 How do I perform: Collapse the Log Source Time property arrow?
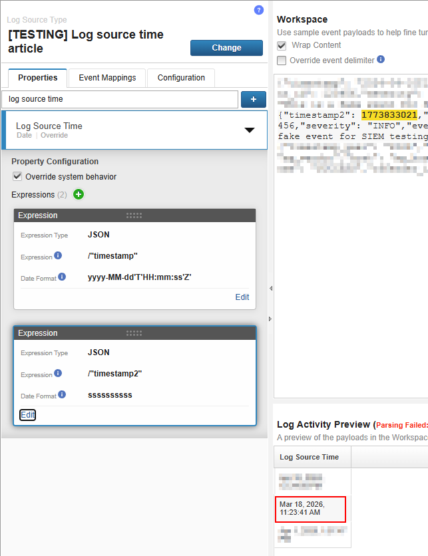(x=250, y=130)
